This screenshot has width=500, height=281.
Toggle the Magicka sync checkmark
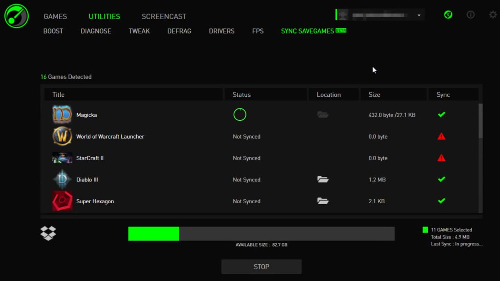pos(441,114)
